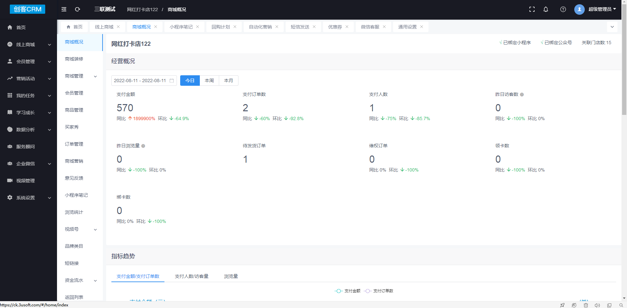Select the 浏览量 trend tab

point(231,276)
